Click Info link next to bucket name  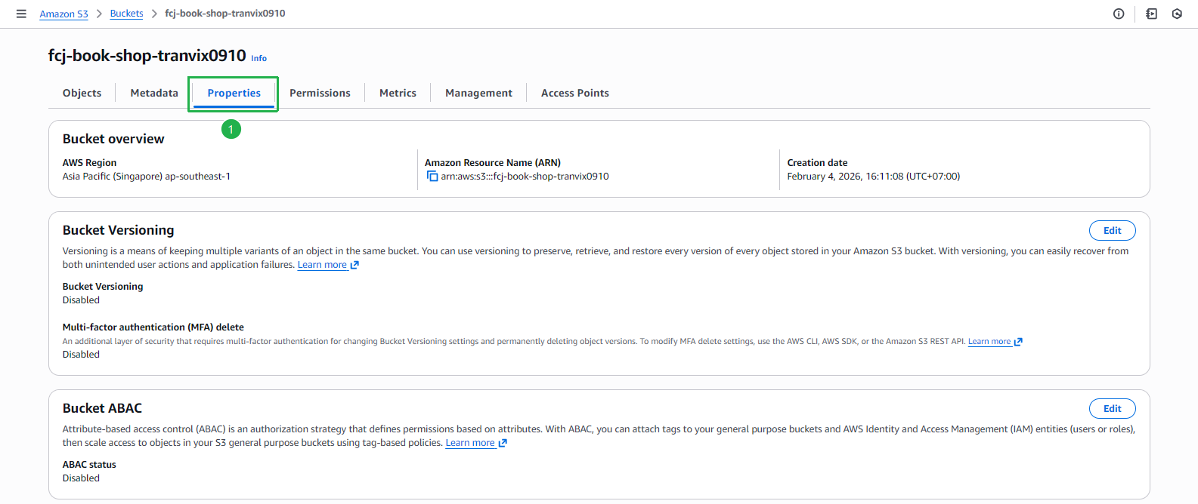tap(258, 58)
